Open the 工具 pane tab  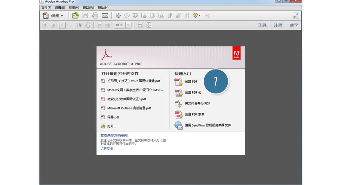(262, 25)
